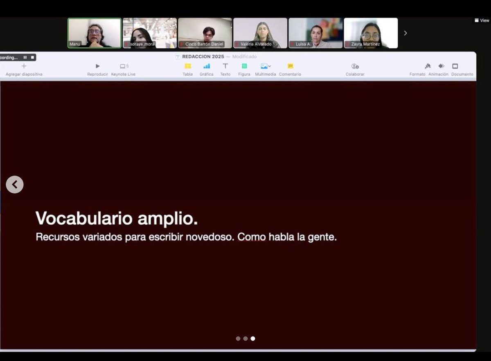Insert a table with Tabla
The width and height of the screenshot is (491, 361).
[x=188, y=66]
